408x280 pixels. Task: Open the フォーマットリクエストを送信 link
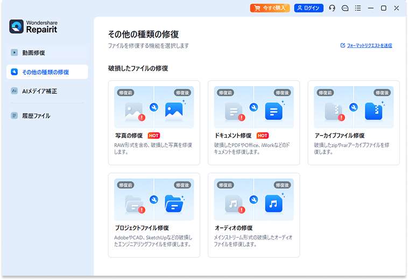coord(369,46)
